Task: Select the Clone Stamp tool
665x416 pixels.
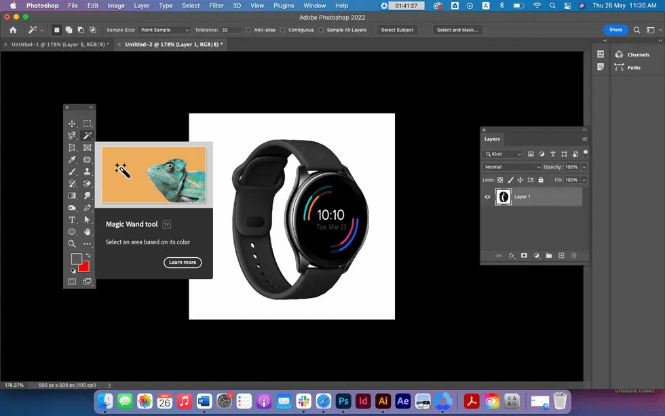Action: tap(87, 170)
